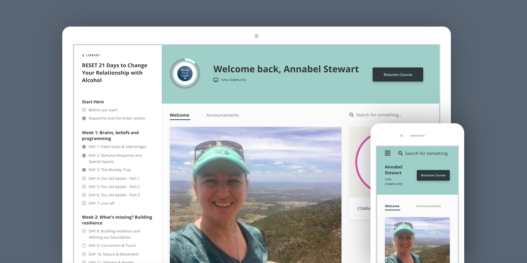Click the completed check icon for Dopamine lesson
Image resolution: width=527 pixels, height=263 pixels.
pos(84,118)
